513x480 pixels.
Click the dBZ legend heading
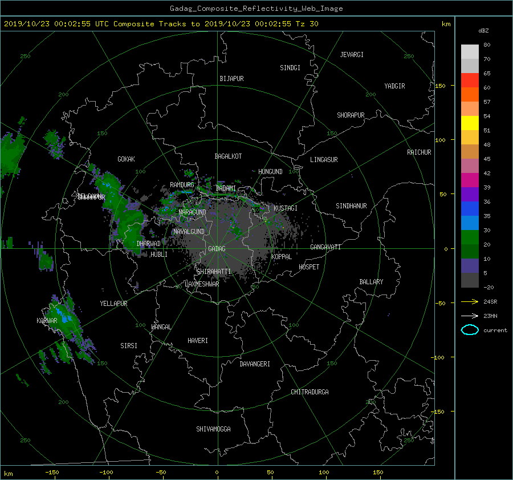(483, 30)
